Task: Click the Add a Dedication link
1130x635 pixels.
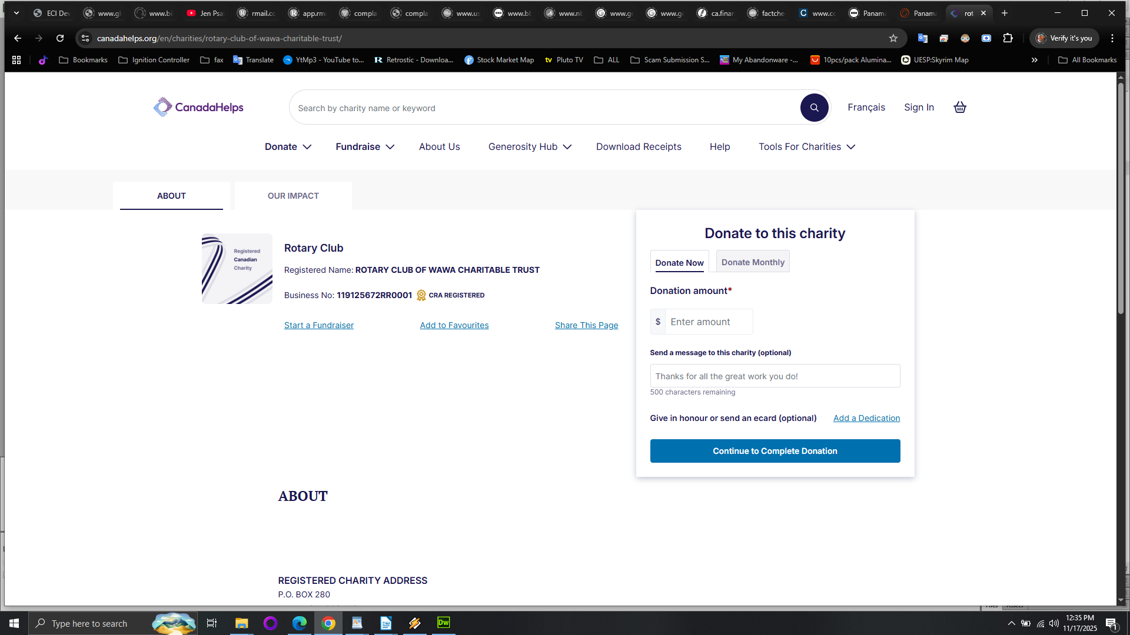Action: 866,418
